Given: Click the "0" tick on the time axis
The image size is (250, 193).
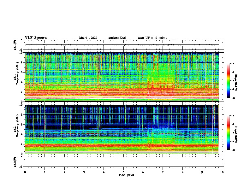Looking at the screenshot, I should (25, 172).
